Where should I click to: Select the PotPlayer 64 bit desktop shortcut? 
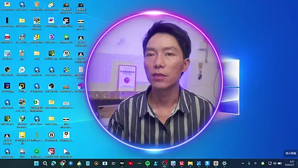click(22, 138)
